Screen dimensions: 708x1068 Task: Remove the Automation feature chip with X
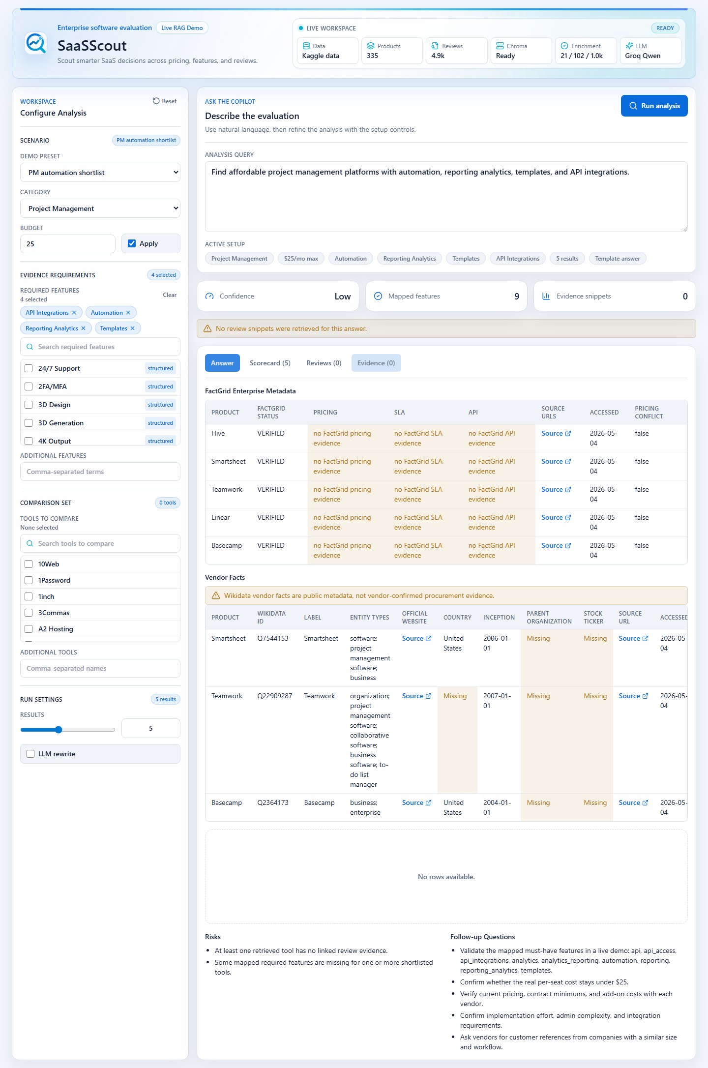coord(128,313)
